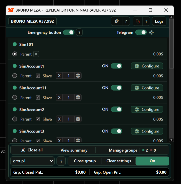Open Manage groups
The image size is (181, 184).
[x=123, y=150]
